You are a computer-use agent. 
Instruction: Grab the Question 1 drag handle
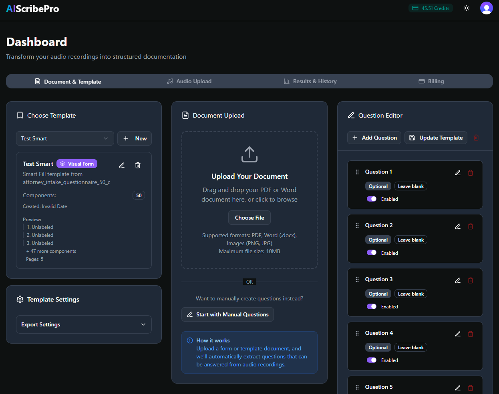[357, 172]
